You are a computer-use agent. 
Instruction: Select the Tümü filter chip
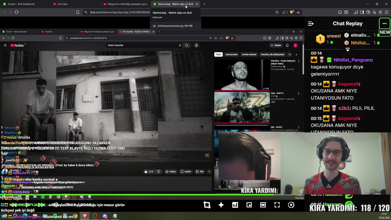coord(218,54)
